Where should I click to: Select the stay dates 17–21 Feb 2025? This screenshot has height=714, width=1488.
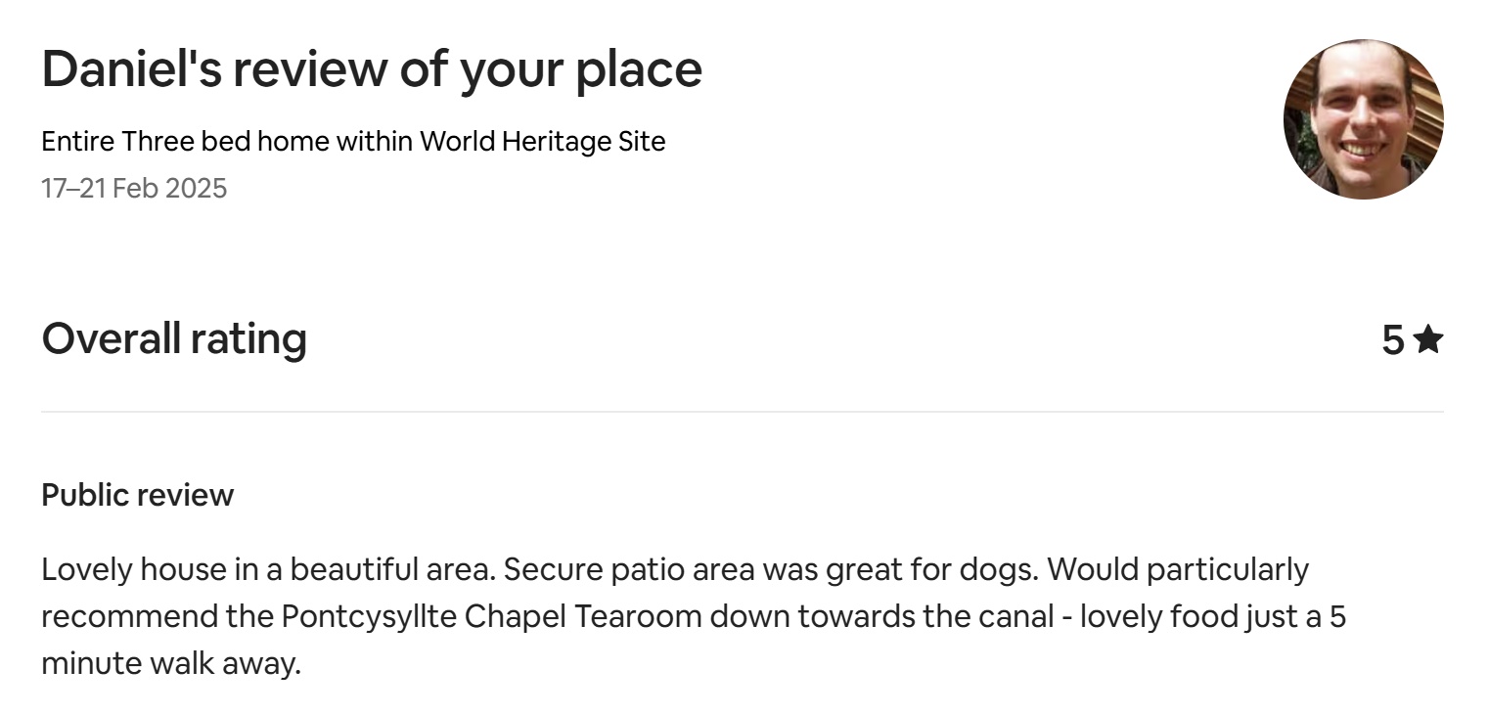134,188
